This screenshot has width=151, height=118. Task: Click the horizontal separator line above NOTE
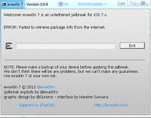(x=75, y=60)
